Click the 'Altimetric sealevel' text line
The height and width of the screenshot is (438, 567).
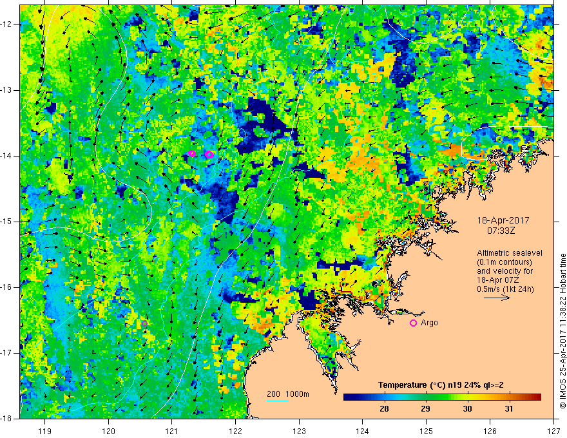click(x=510, y=253)
